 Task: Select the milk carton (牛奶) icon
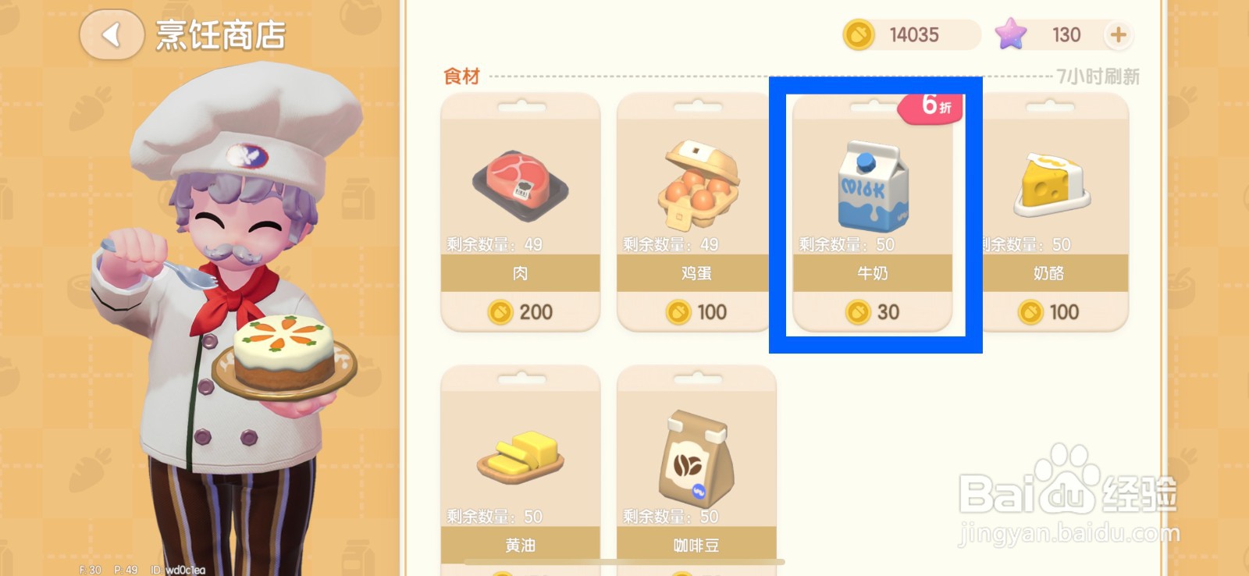pos(873,186)
